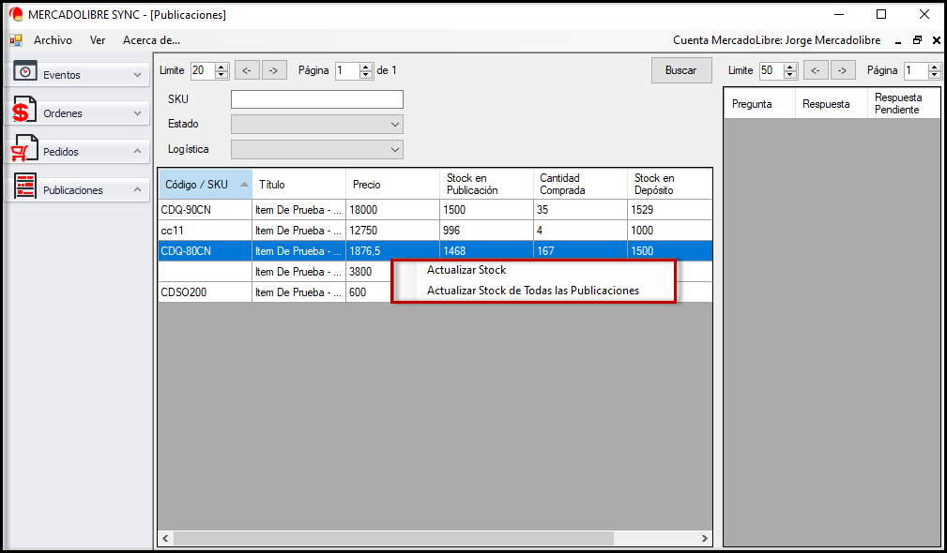The height and width of the screenshot is (553, 947).
Task: Click the Stock en Depósito column header
Action: click(670, 185)
